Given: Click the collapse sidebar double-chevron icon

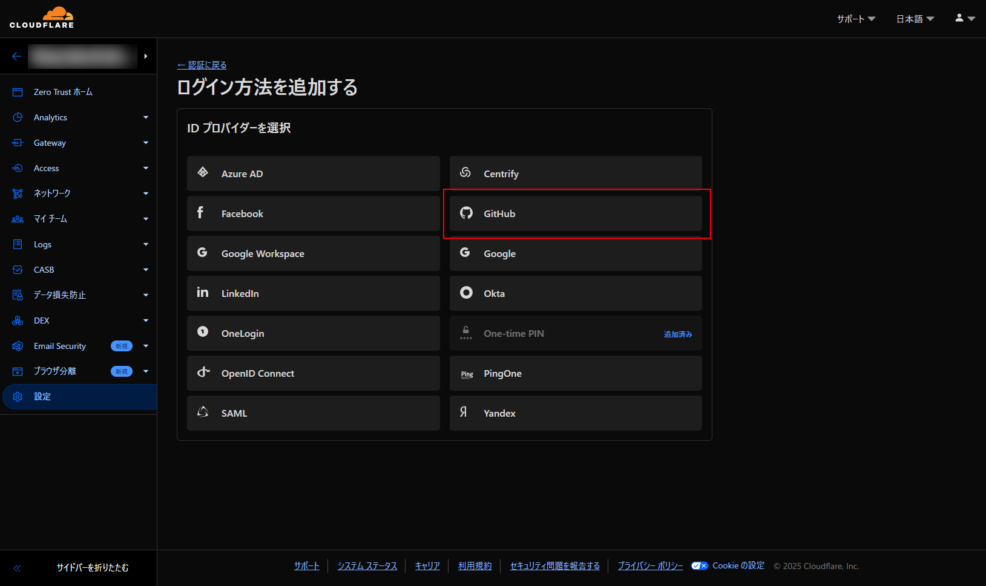Looking at the screenshot, I should click(17, 568).
